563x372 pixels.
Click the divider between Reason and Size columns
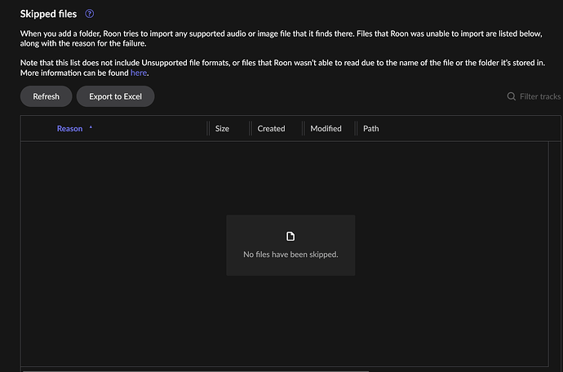point(208,129)
